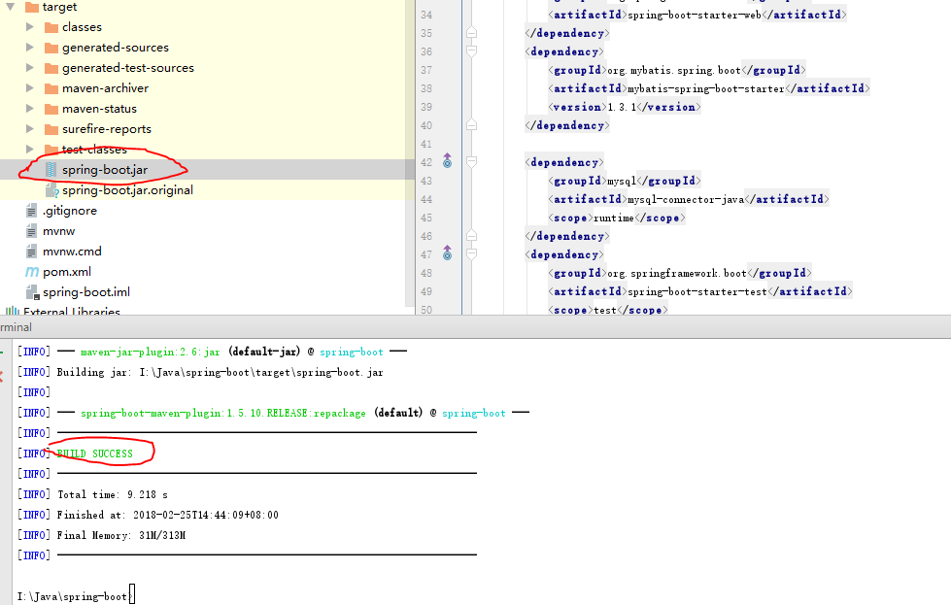Fold the dependency closing tag at line 46
Image resolution: width=951 pixels, height=605 pixels.
471,236
